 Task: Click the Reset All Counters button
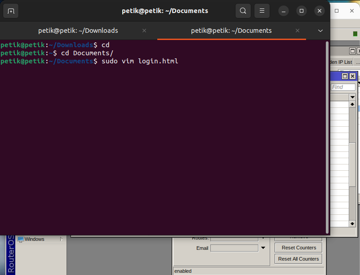[298, 259]
